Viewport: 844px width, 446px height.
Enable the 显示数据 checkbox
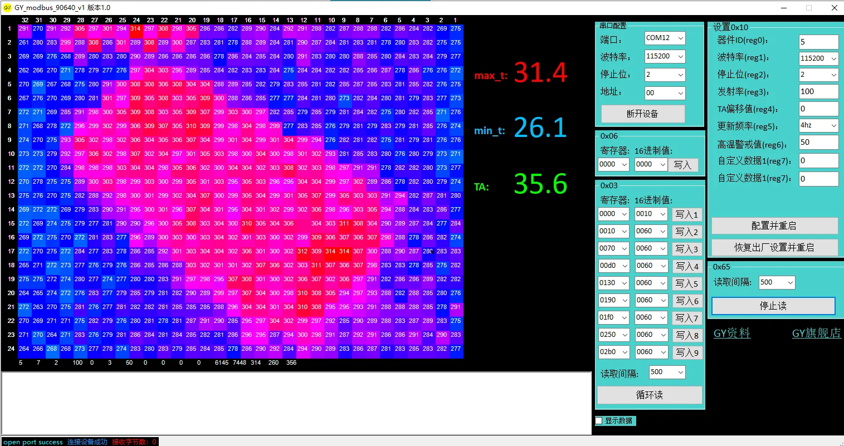tap(599, 421)
